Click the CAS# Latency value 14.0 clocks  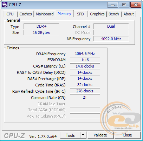85,66
